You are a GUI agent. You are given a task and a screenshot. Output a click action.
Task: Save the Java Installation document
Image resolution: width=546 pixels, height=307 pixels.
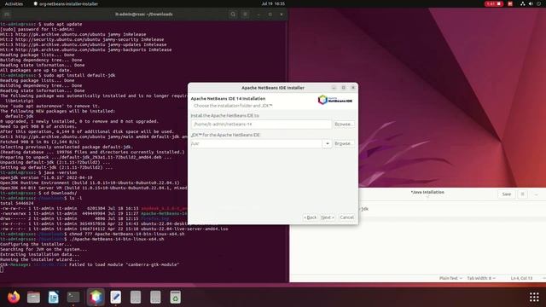507,194
